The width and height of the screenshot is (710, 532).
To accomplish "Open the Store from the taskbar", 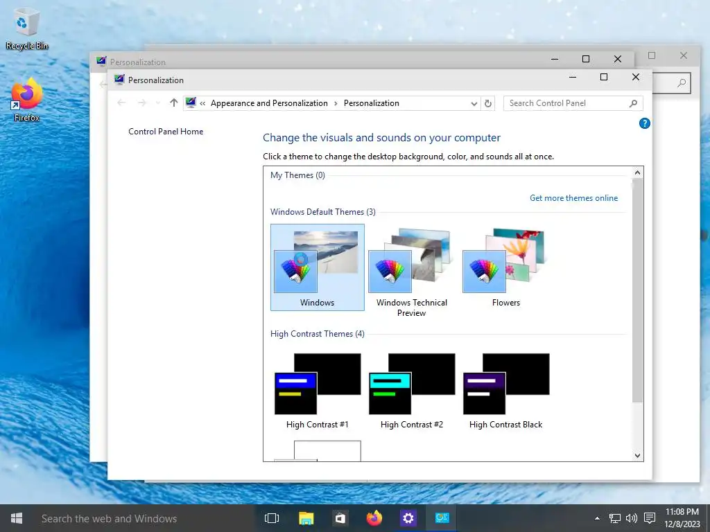I will [340, 518].
